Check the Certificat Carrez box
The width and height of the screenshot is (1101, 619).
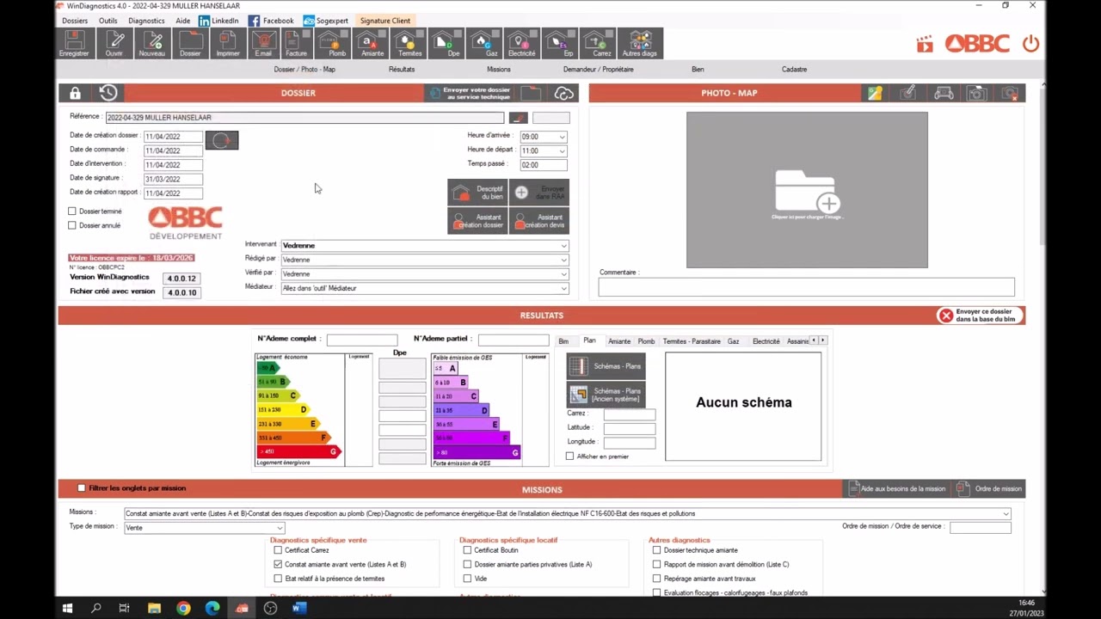pyautogui.click(x=278, y=550)
